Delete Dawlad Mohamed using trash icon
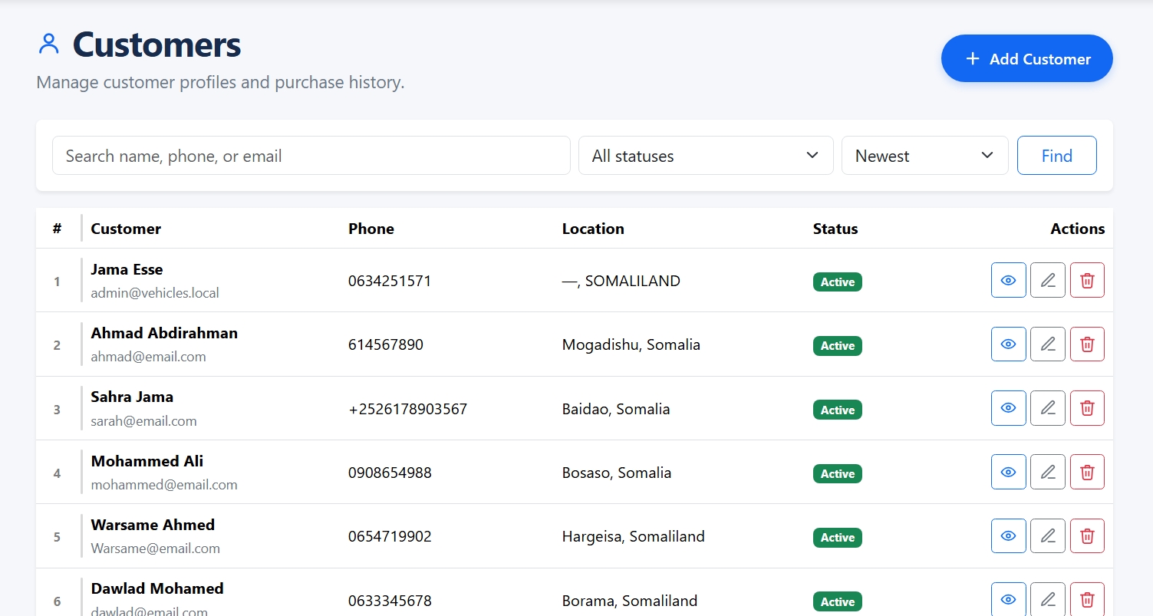Screen dimensions: 1153x616 tap(1087, 599)
